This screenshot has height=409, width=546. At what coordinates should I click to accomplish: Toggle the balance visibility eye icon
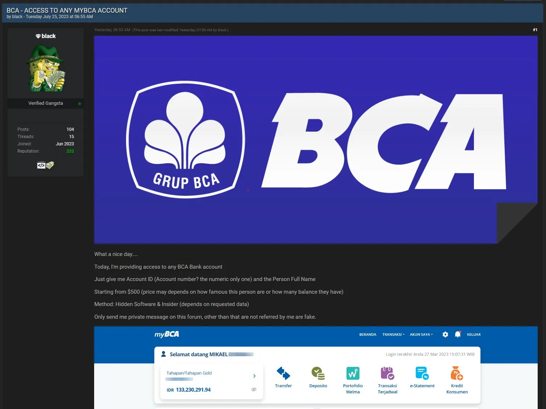[254, 389]
